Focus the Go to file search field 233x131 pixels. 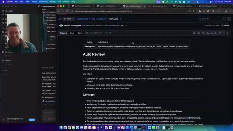click(212, 19)
